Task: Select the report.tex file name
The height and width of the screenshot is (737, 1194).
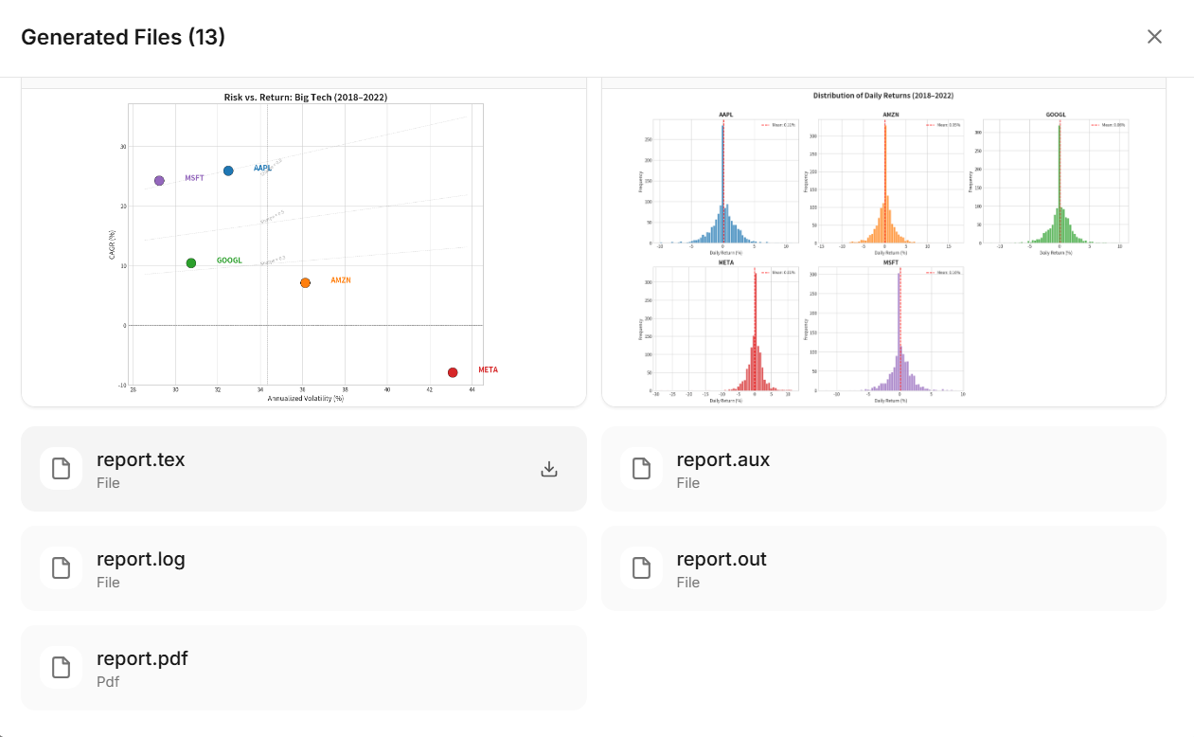Action: pyautogui.click(x=140, y=459)
